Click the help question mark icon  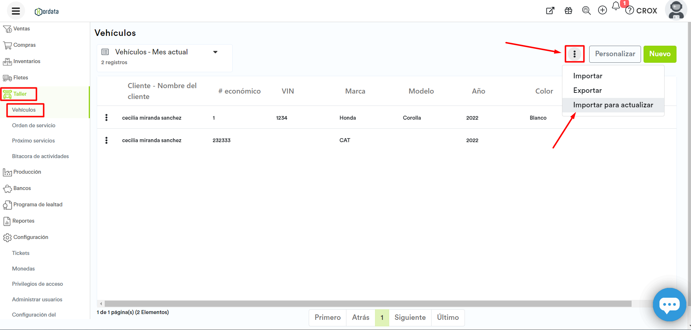click(630, 11)
